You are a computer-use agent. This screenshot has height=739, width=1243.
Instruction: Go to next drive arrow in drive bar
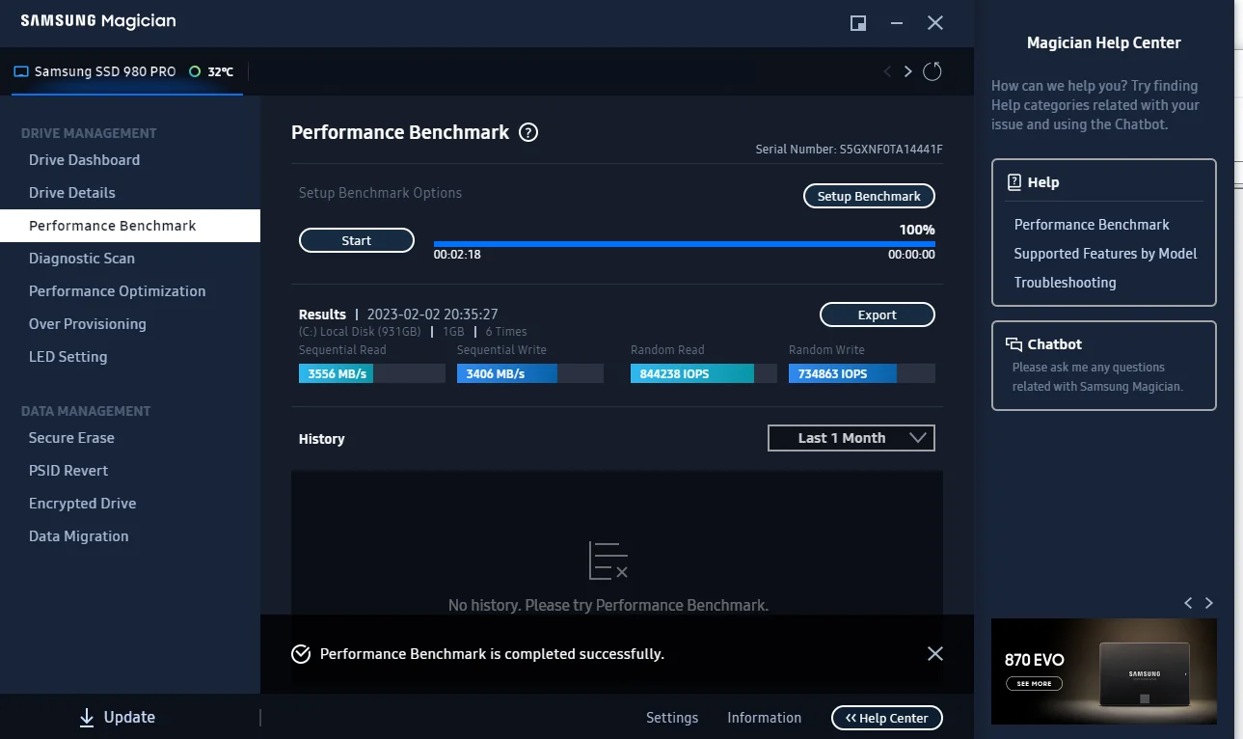(x=907, y=71)
